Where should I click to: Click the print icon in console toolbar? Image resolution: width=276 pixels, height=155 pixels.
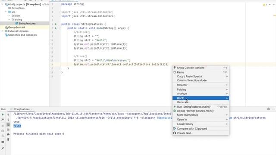tap(8, 135)
